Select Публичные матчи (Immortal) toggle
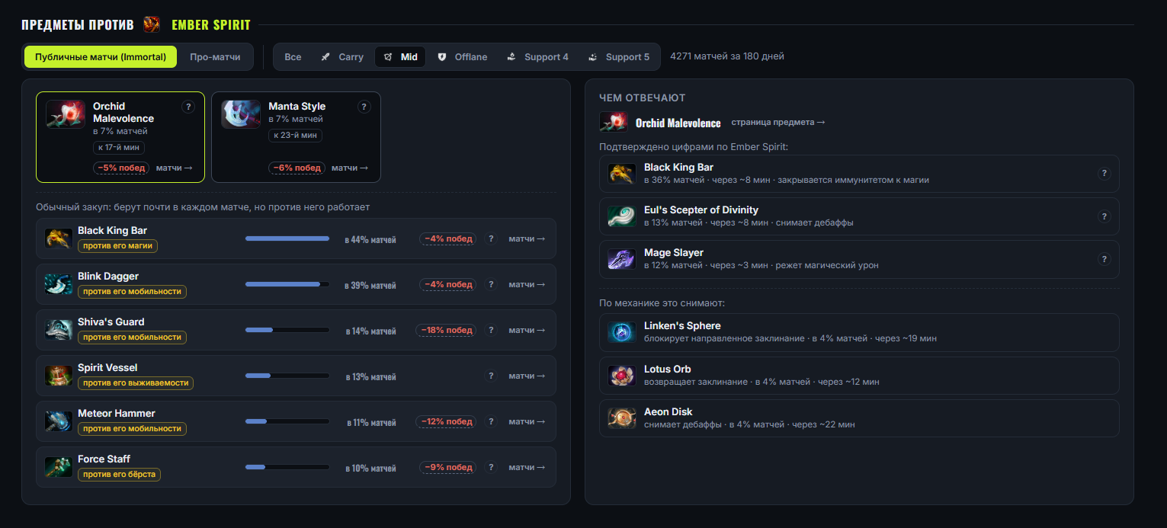The image size is (1167, 528). pyautogui.click(x=101, y=57)
